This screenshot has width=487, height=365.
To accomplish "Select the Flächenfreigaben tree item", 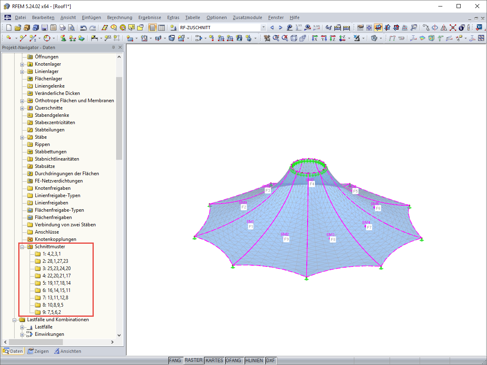I will tap(50, 217).
